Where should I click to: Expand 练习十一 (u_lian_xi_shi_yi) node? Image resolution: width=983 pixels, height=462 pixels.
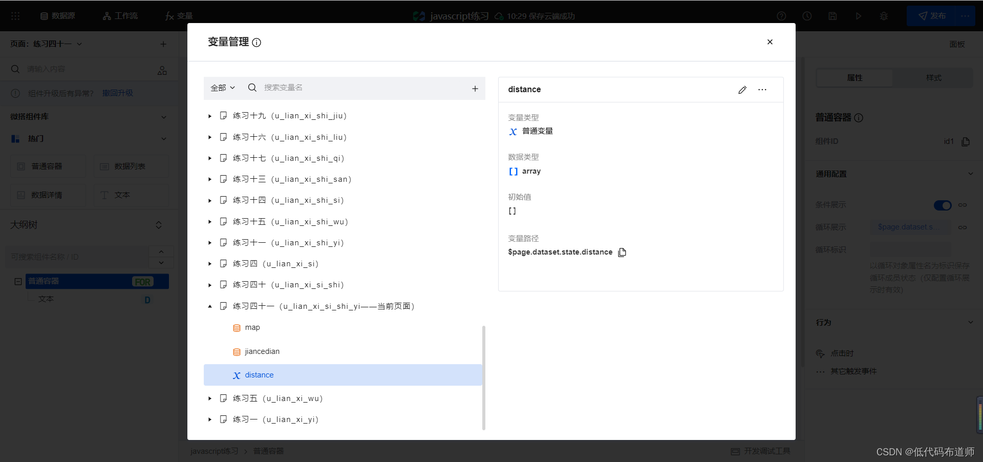210,243
